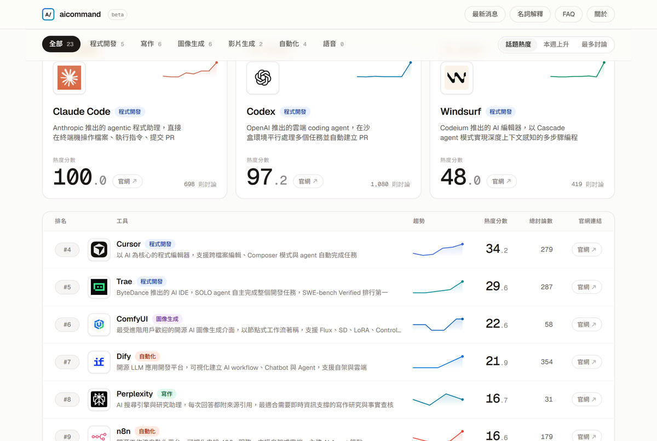This screenshot has height=441, width=657.
Task: Open the 關於 page
Action: (601, 14)
